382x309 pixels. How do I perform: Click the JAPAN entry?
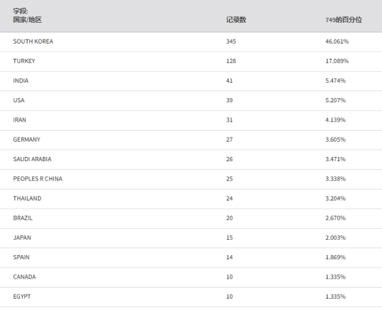pos(22,238)
